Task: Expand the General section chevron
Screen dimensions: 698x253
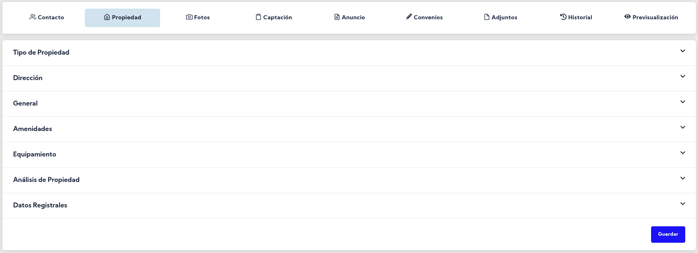Action: point(683,102)
